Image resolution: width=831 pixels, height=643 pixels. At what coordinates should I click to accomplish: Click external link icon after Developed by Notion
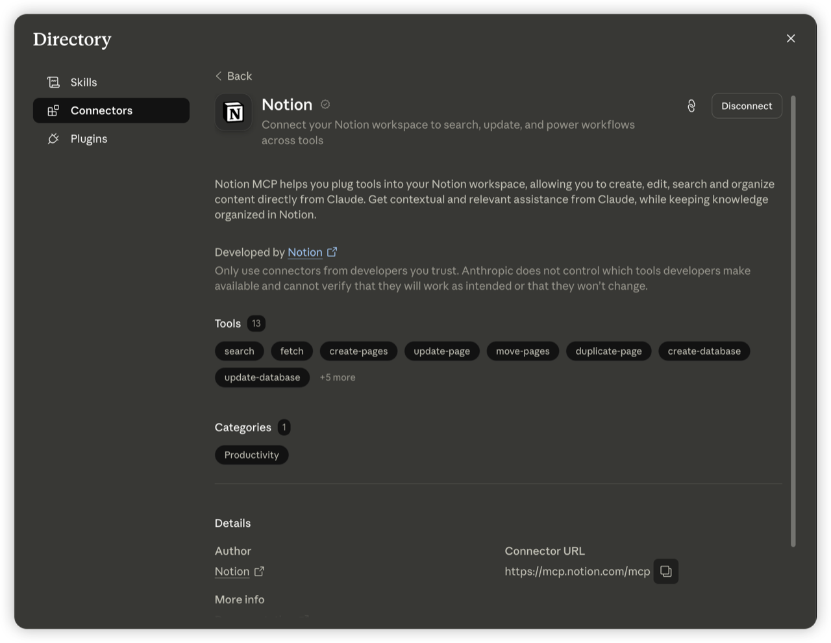point(332,252)
